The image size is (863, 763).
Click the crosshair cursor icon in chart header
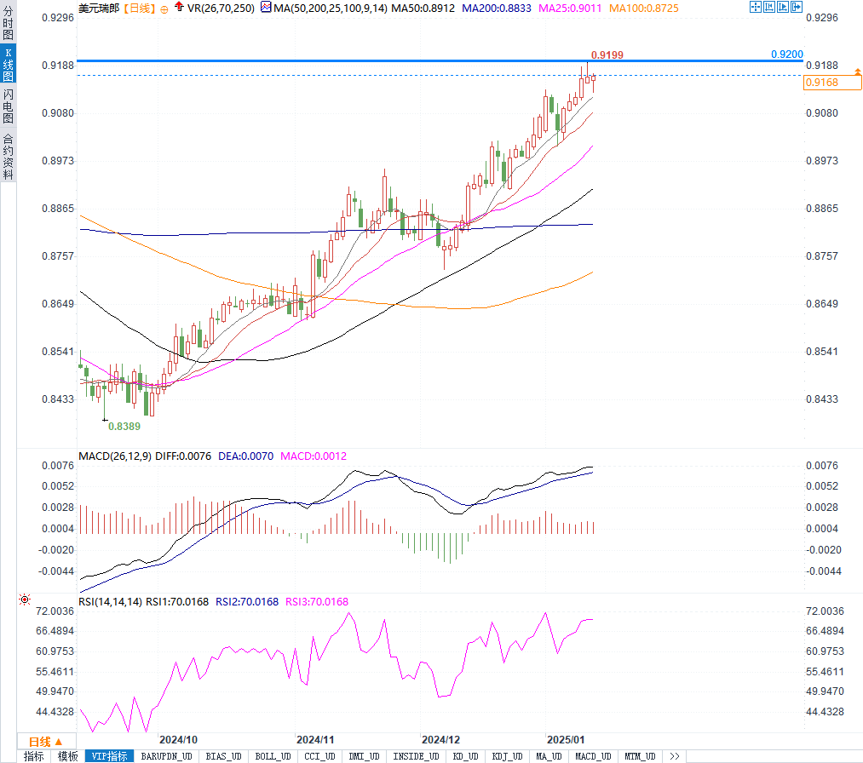click(755, 7)
